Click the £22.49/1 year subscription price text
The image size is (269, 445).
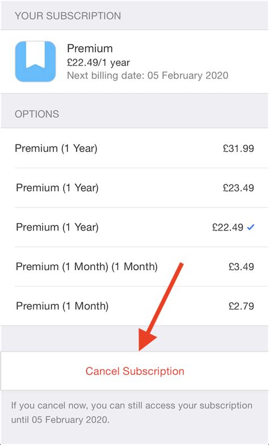(x=98, y=63)
